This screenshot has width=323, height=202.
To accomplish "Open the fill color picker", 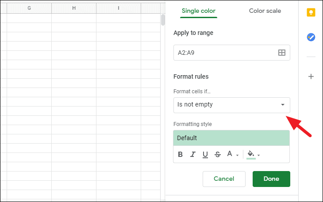I will 251,154.
